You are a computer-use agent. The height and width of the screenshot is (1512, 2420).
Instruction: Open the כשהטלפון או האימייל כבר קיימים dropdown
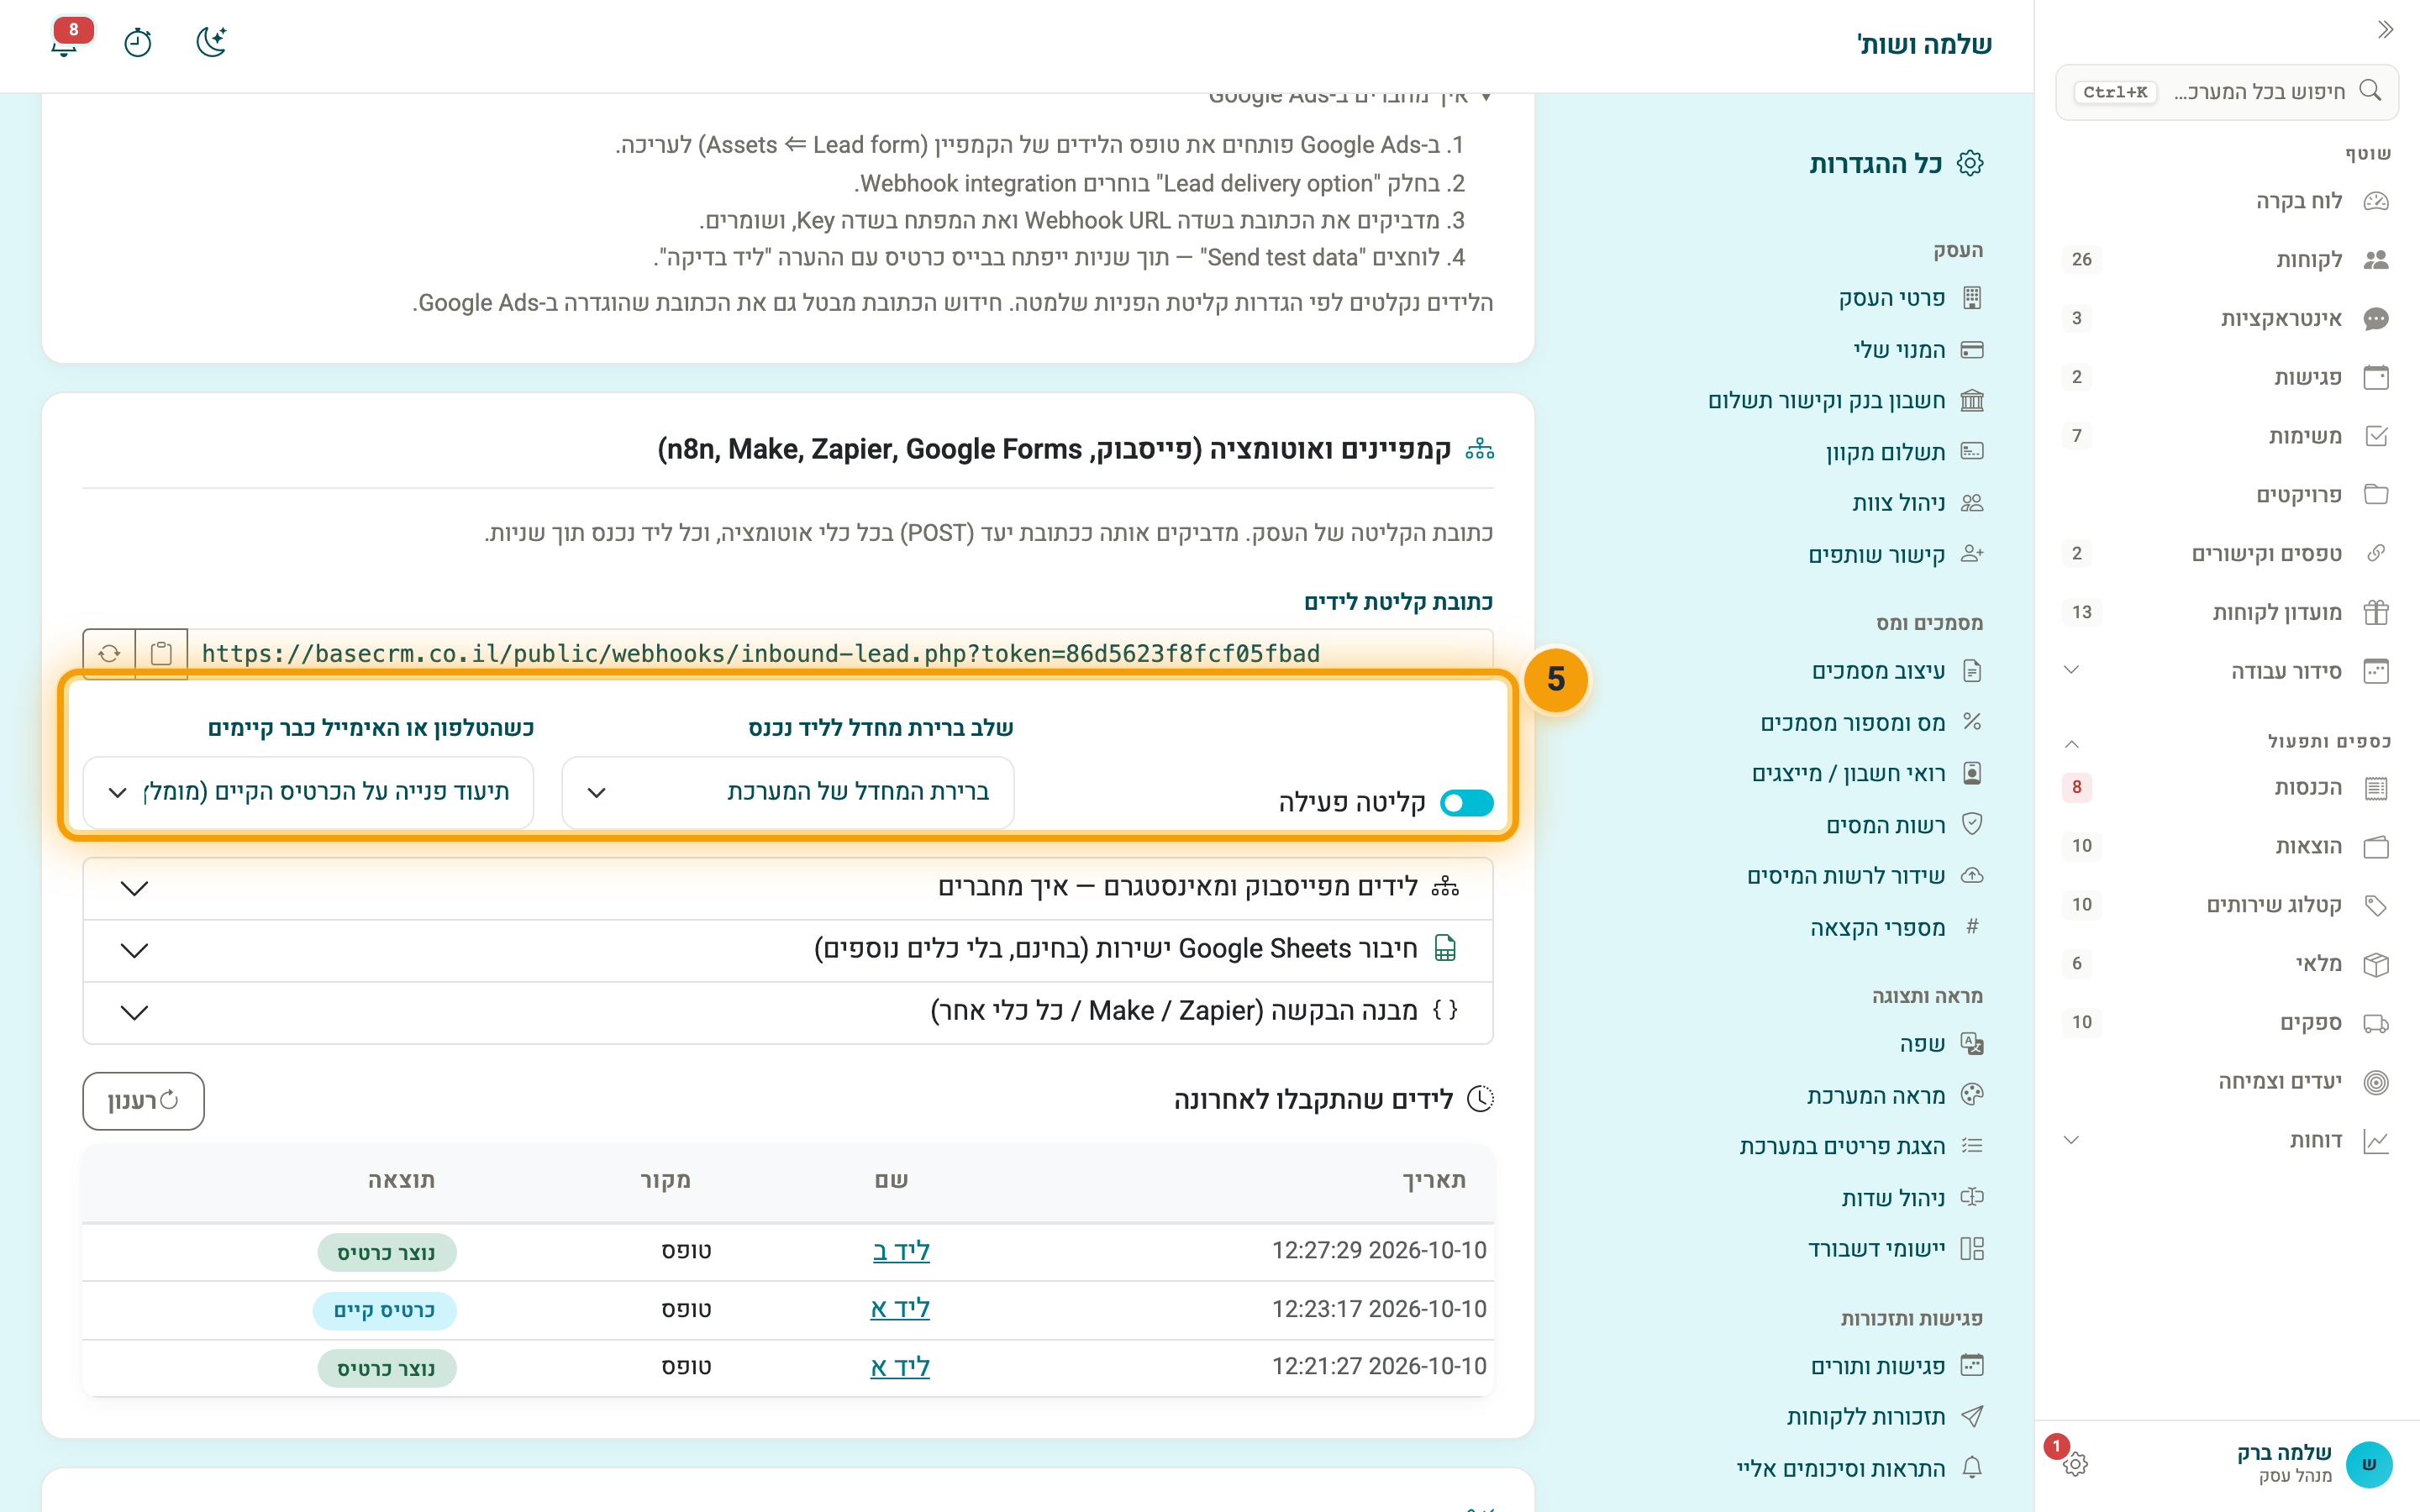[x=308, y=792]
